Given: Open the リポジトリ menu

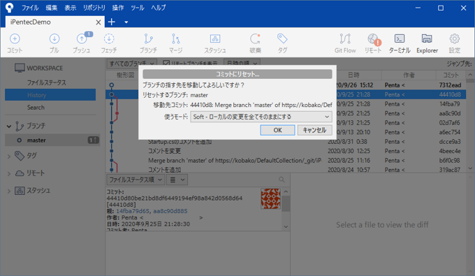Looking at the screenshot, I should click(94, 8).
